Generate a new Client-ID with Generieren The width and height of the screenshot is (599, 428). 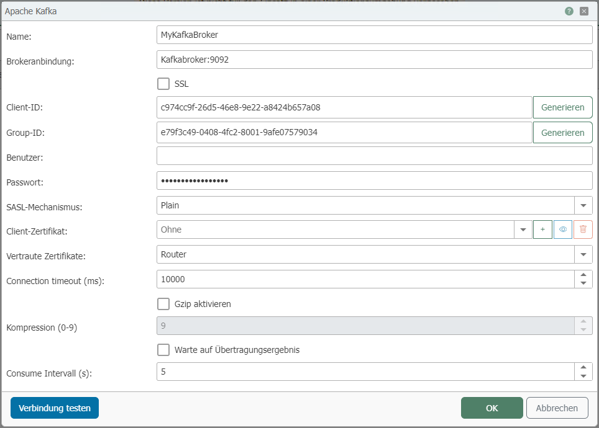click(562, 107)
